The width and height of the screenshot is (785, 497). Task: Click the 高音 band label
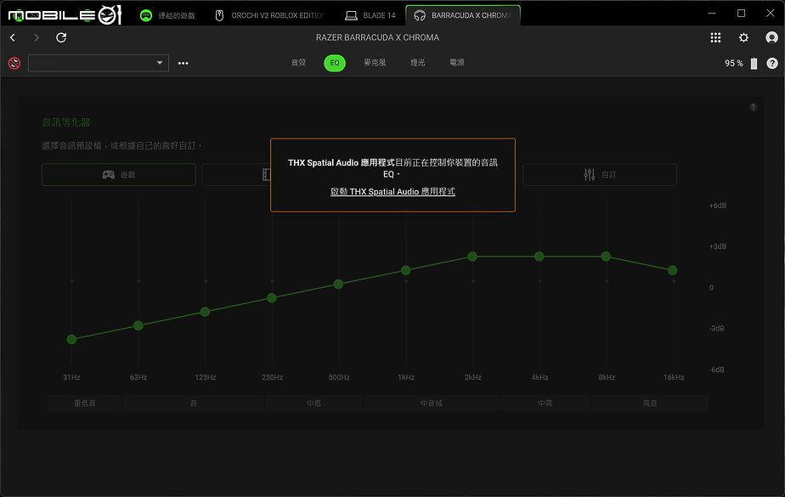coord(650,403)
